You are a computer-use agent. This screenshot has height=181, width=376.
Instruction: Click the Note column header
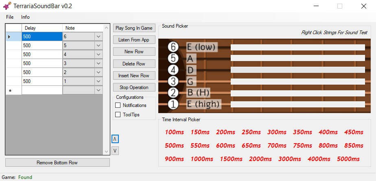(83, 28)
